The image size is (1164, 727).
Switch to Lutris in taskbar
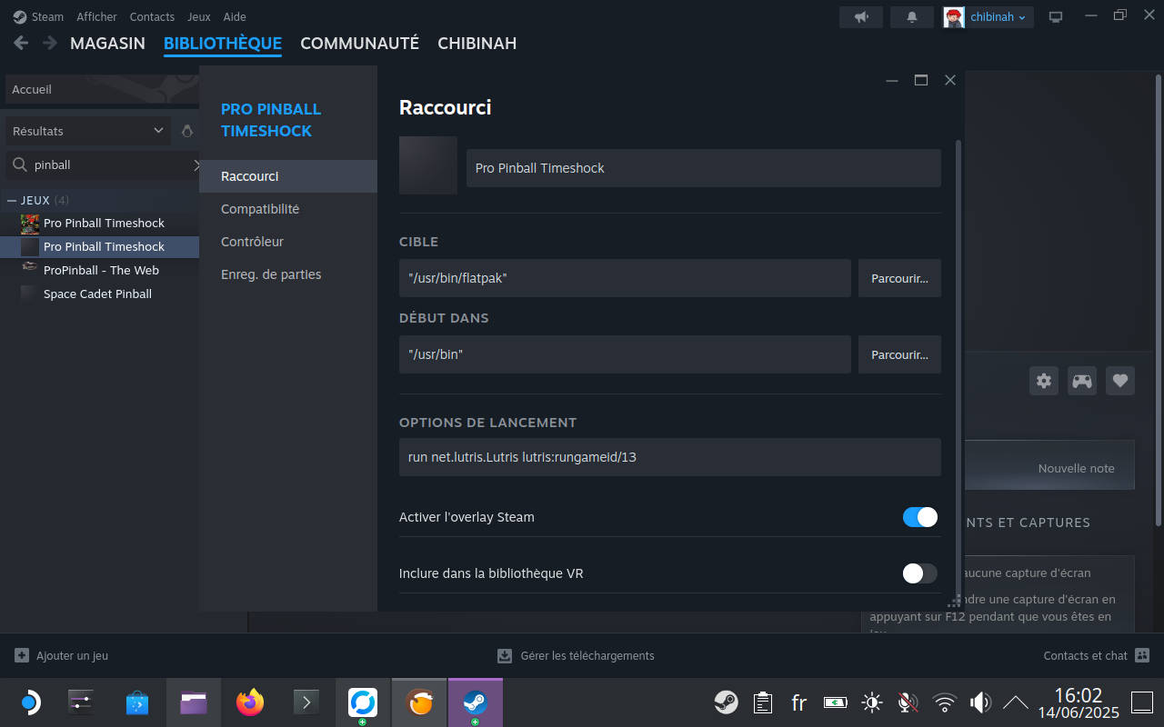click(419, 702)
